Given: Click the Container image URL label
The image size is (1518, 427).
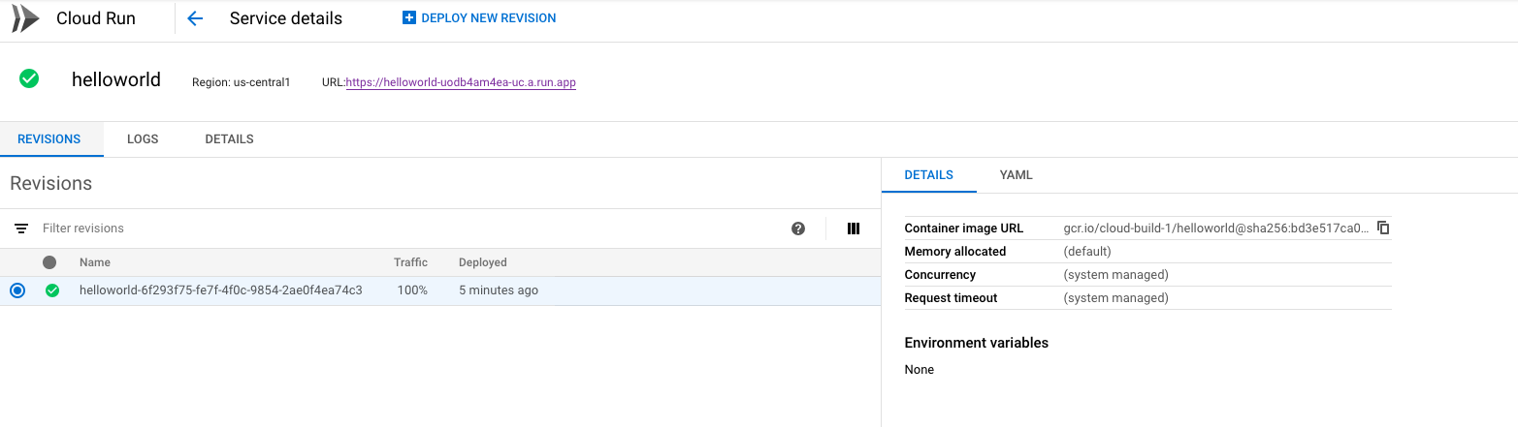Looking at the screenshot, I should tap(964, 229).
